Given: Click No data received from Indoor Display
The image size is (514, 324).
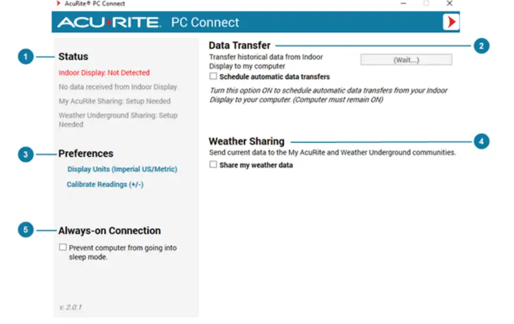Looking at the screenshot, I should tap(118, 87).
